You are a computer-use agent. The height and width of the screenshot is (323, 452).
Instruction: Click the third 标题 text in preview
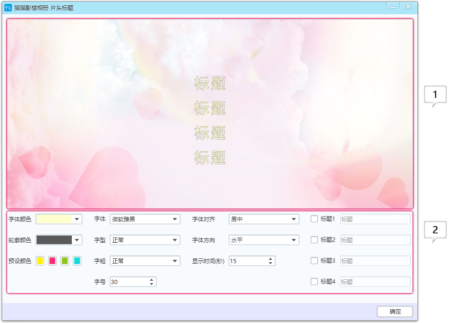pos(210,133)
